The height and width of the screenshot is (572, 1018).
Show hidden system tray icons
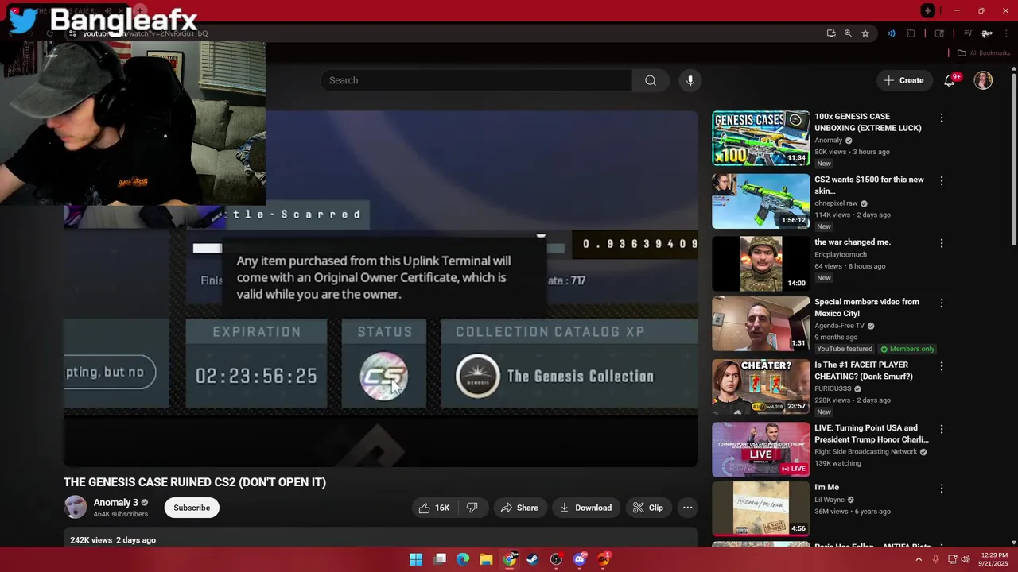[919, 559]
